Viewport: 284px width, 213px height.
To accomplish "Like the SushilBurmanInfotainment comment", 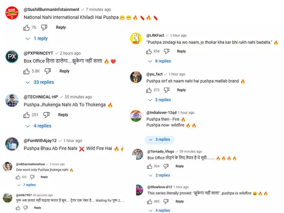I will click(x=26, y=28).
